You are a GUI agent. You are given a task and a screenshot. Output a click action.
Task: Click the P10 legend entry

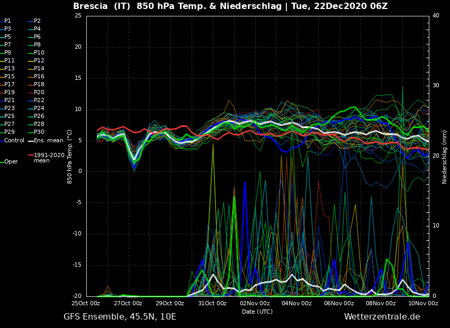click(x=39, y=53)
